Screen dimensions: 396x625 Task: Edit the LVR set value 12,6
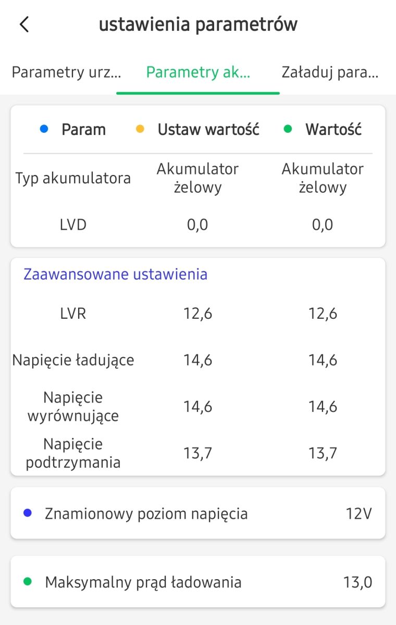pos(197,314)
